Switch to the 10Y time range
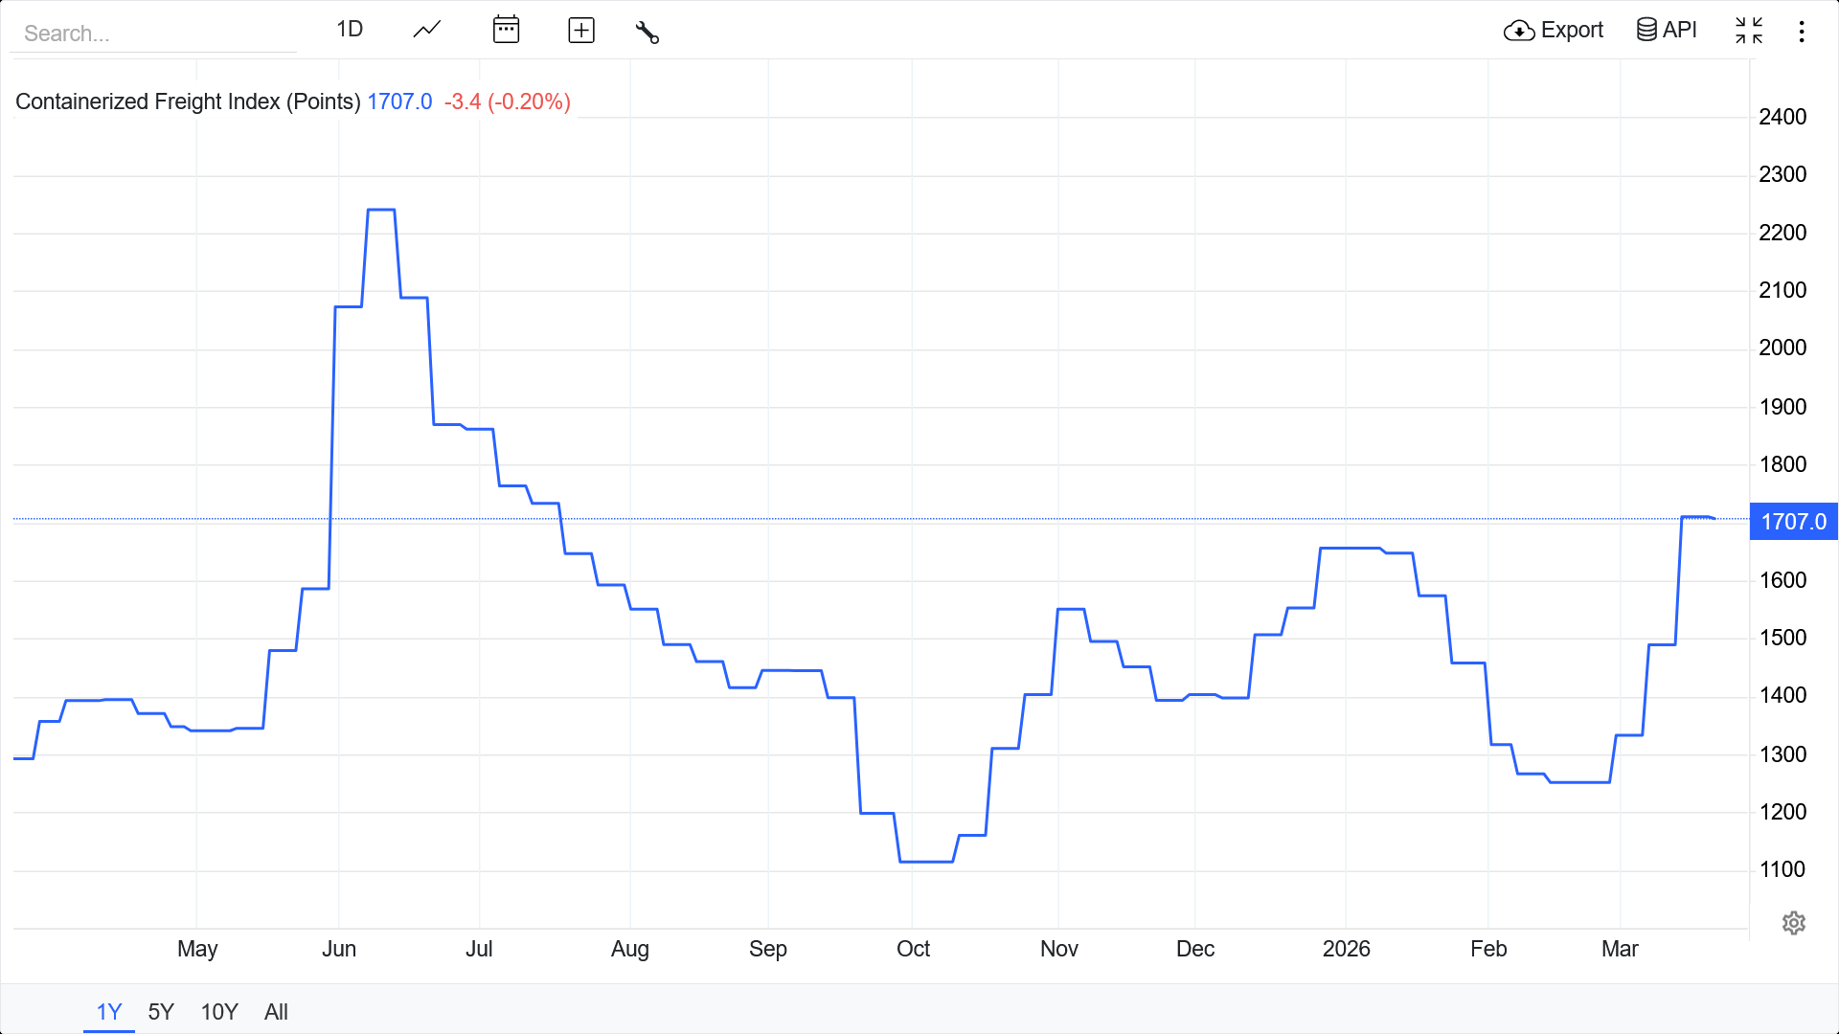 (x=218, y=1012)
